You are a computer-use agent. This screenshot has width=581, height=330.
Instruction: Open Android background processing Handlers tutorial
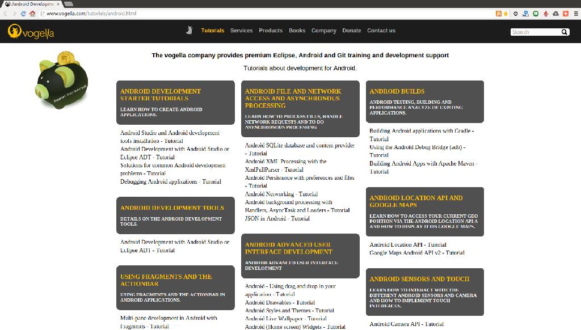point(297,206)
